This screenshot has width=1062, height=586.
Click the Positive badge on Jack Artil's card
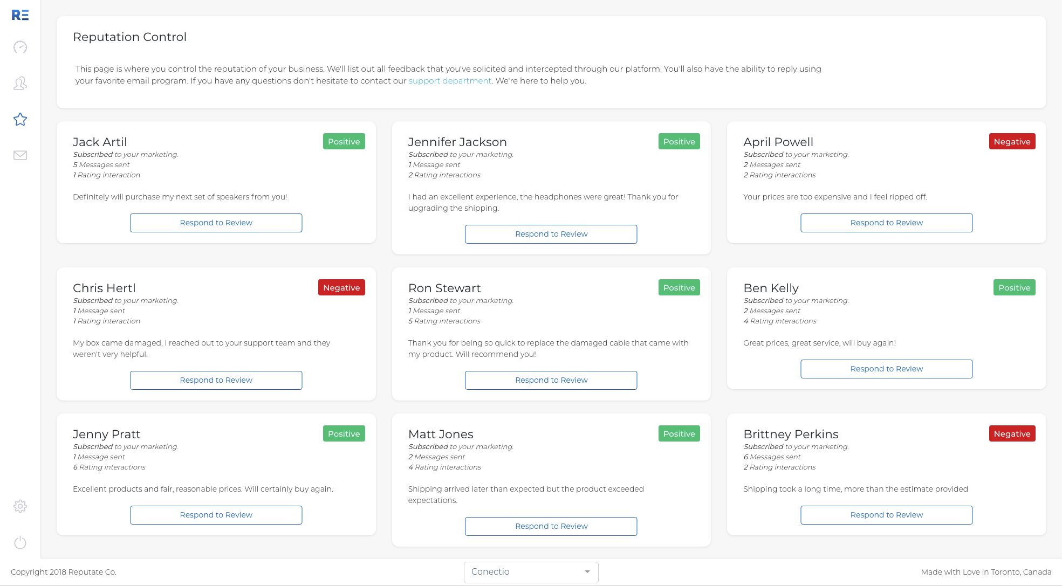click(x=344, y=141)
